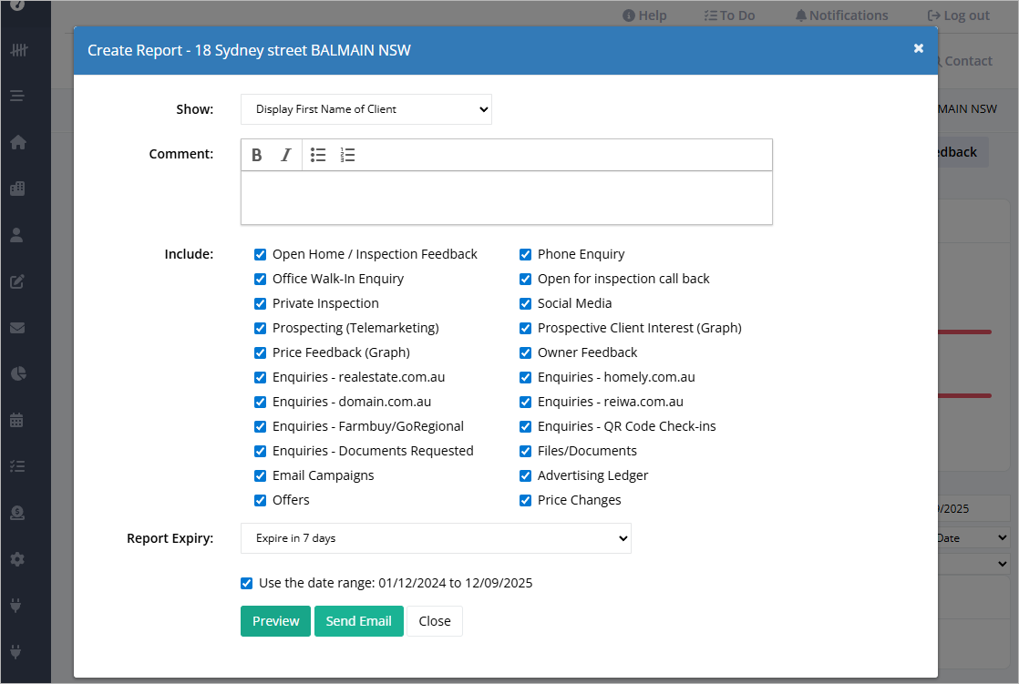Insert a numbered list in the comment

[347, 155]
